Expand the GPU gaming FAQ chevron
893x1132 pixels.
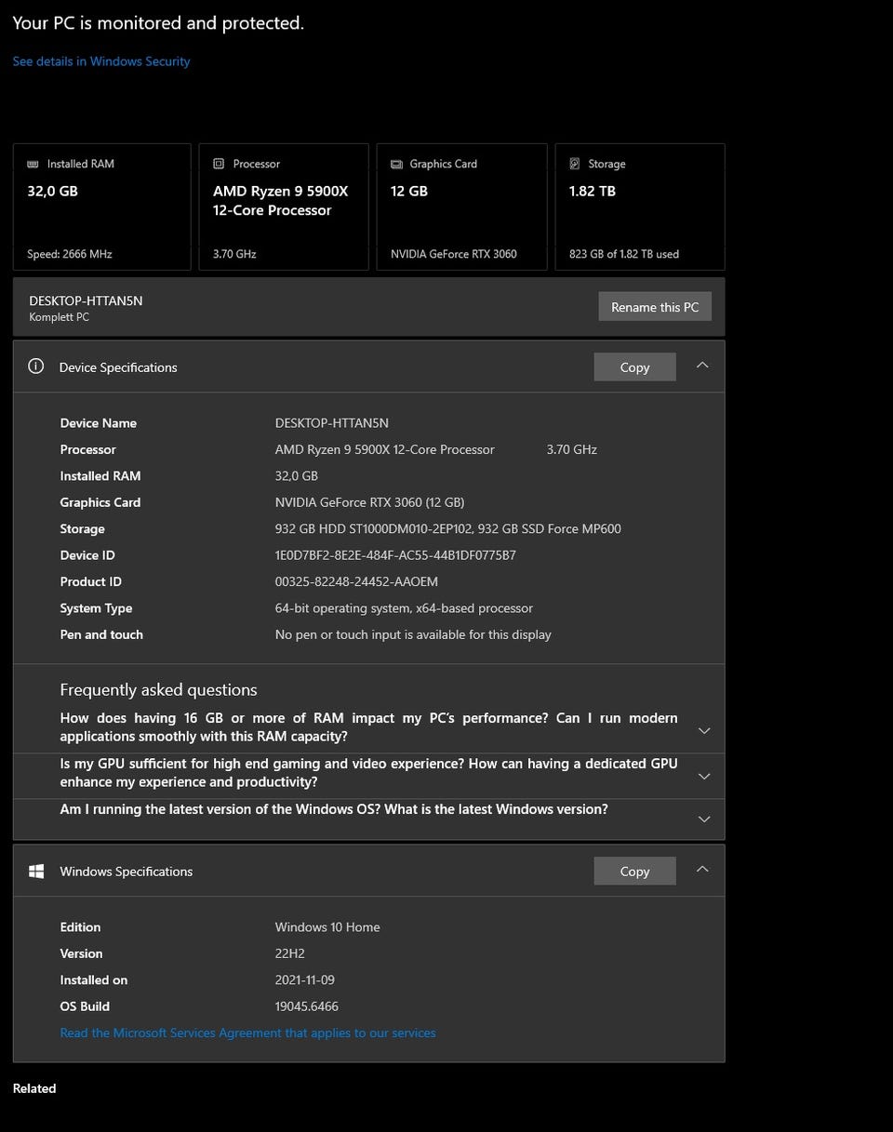(704, 777)
